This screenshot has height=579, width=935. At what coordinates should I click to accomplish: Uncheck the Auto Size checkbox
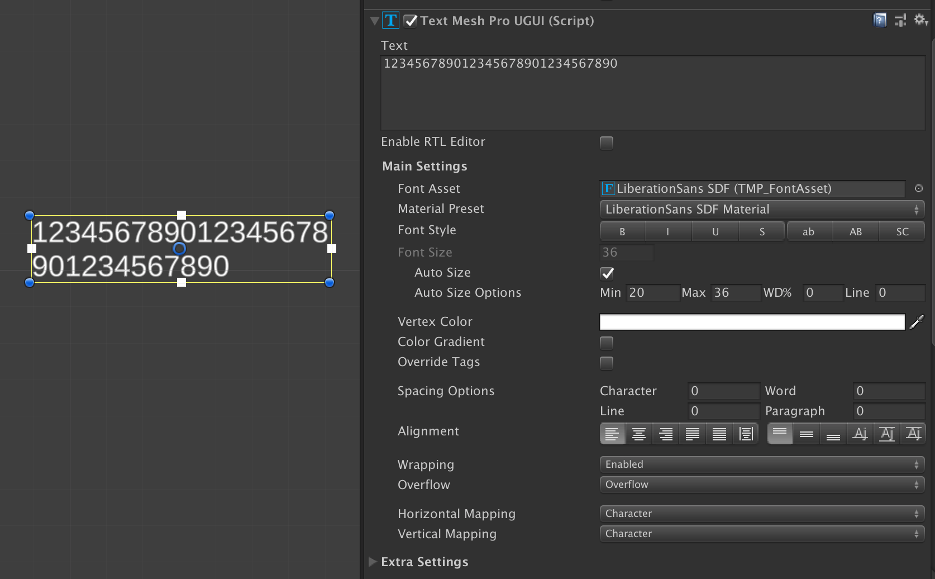[x=607, y=273]
